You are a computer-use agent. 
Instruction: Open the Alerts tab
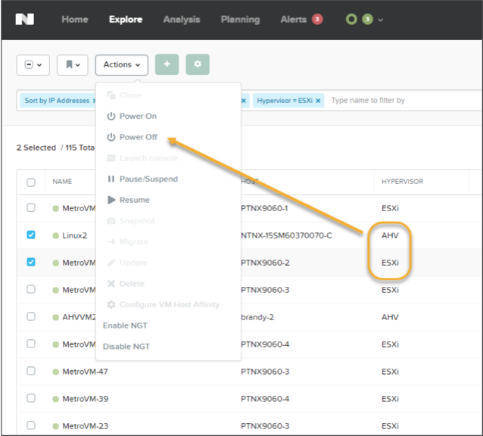pos(293,20)
